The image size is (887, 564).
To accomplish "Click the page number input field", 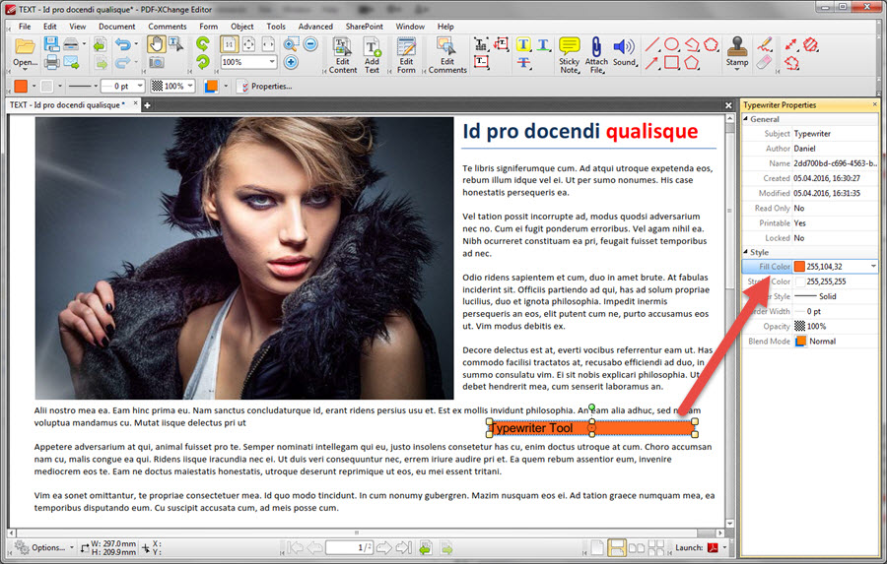I will tap(349, 547).
